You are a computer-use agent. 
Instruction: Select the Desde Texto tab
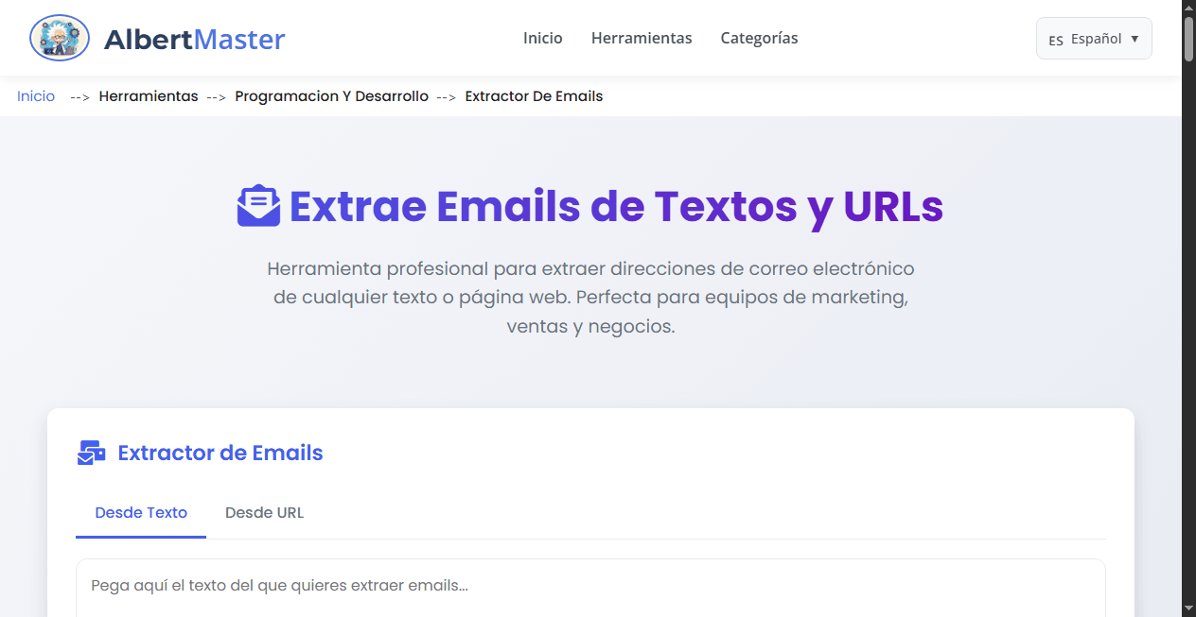[x=140, y=512]
